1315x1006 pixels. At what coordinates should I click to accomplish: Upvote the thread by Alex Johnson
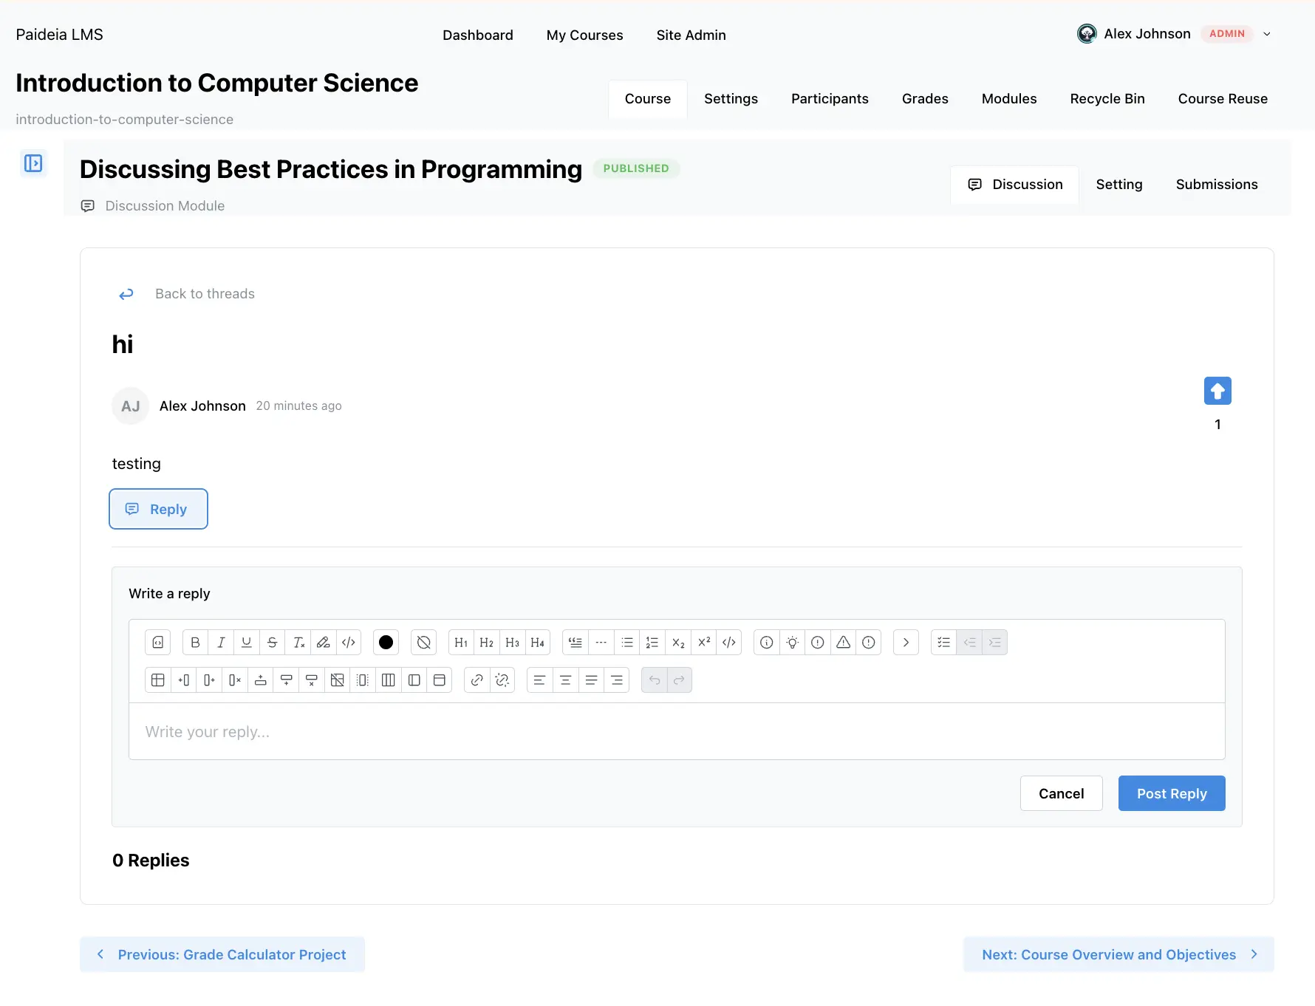pyautogui.click(x=1217, y=391)
